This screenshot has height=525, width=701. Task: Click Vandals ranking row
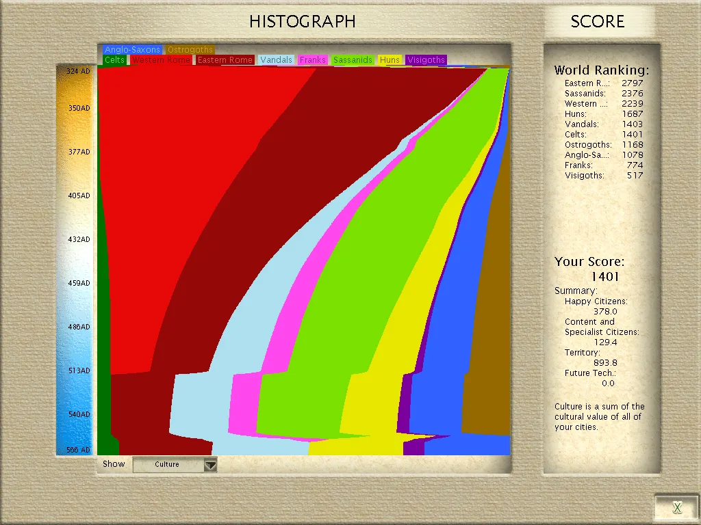pyautogui.click(x=604, y=124)
